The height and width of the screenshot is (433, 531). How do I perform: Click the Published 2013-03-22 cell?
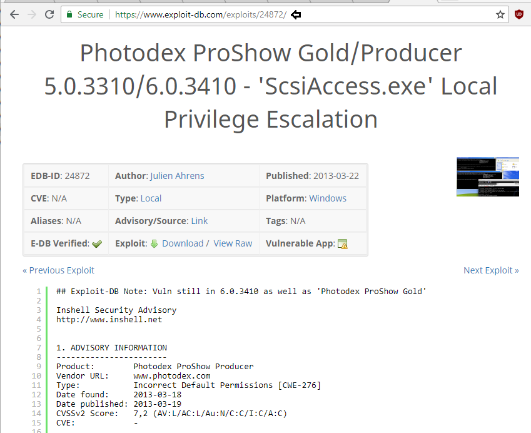point(312,176)
